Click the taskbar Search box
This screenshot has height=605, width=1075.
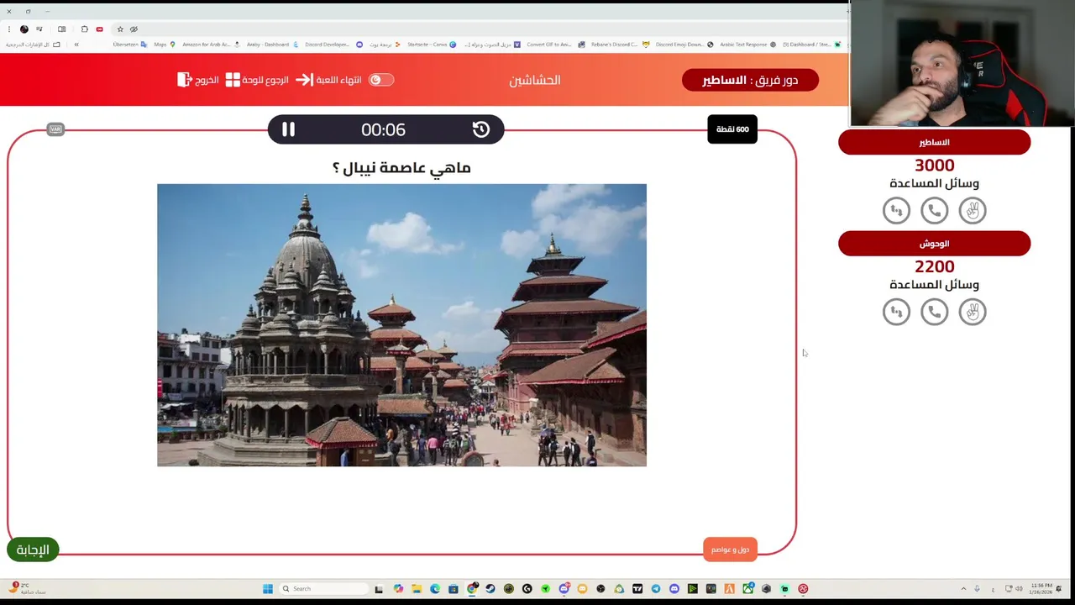point(324,589)
